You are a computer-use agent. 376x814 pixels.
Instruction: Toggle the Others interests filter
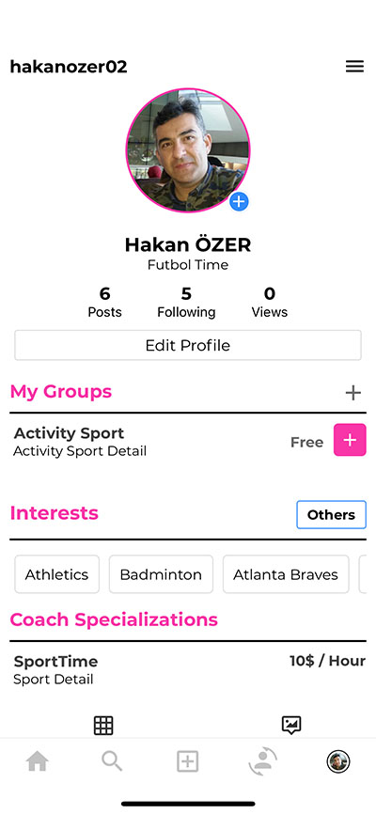coord(331,515)
